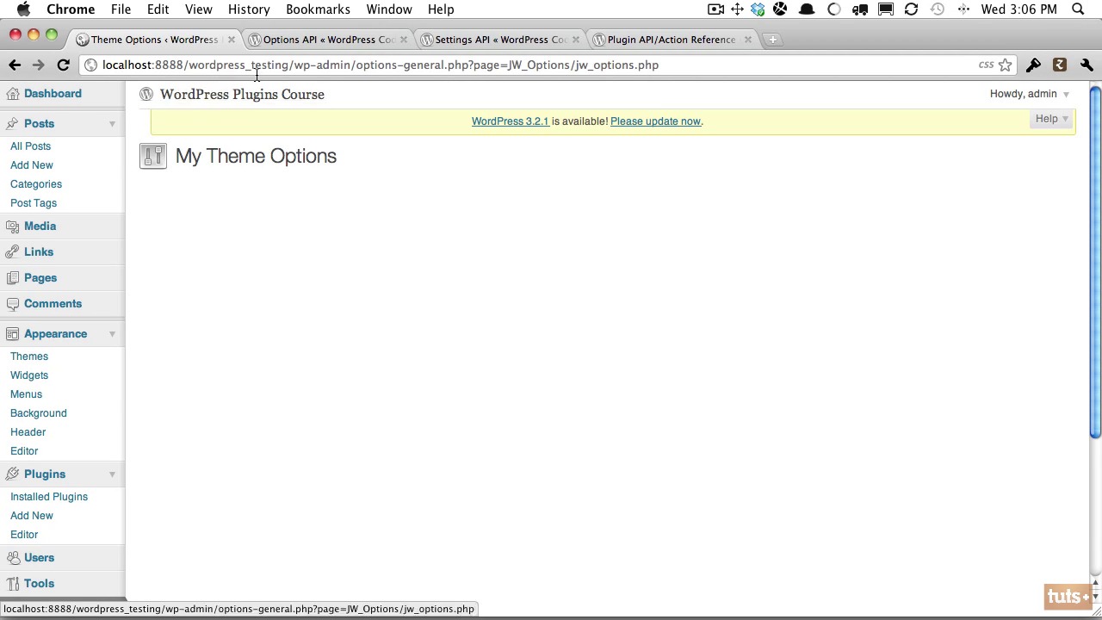Open the Window menu
1102x620 pixels.
[389, 9]
